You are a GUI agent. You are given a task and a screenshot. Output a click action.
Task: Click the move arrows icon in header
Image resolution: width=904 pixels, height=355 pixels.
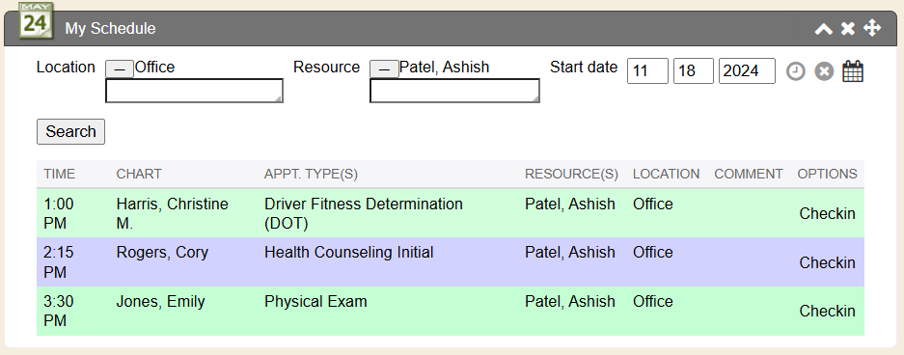872,28
